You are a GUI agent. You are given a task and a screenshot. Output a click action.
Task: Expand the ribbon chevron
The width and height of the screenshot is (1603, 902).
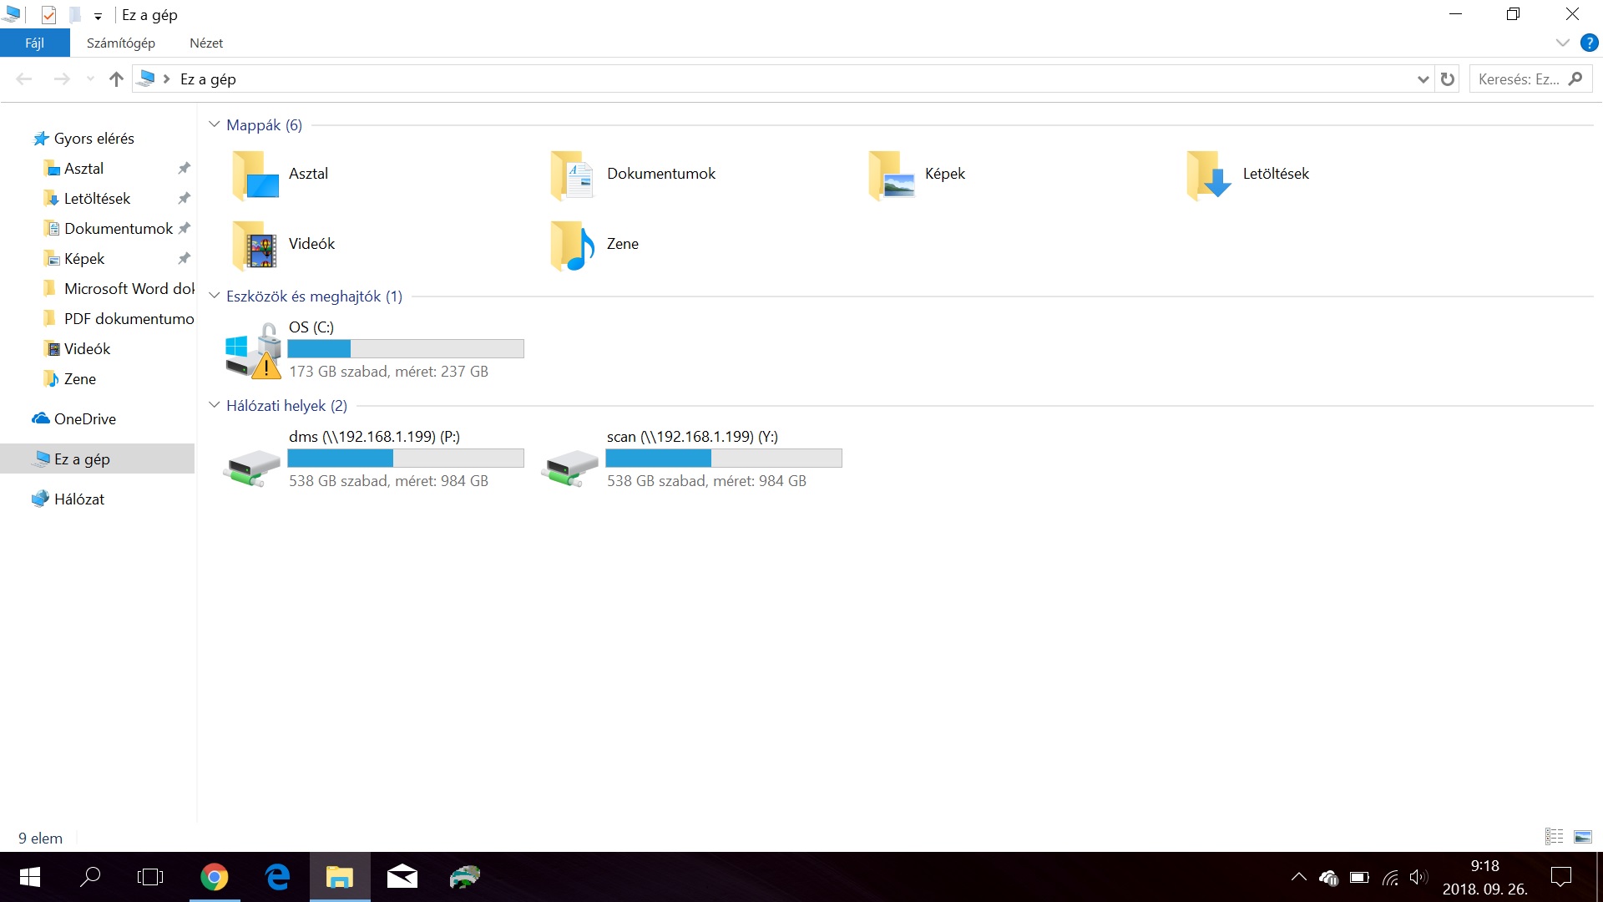tap(1562, 43)
